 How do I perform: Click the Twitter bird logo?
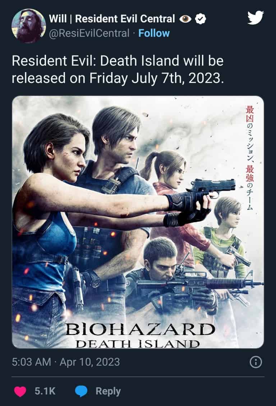pos(256,18)
